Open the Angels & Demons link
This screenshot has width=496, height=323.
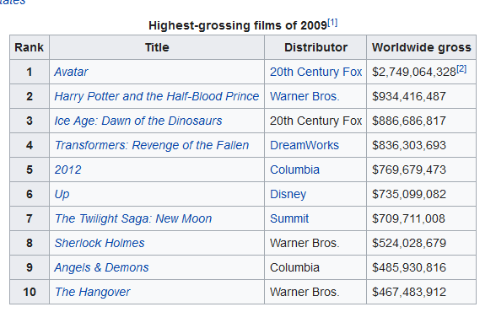pyautogui.click(x=101, y=267)
